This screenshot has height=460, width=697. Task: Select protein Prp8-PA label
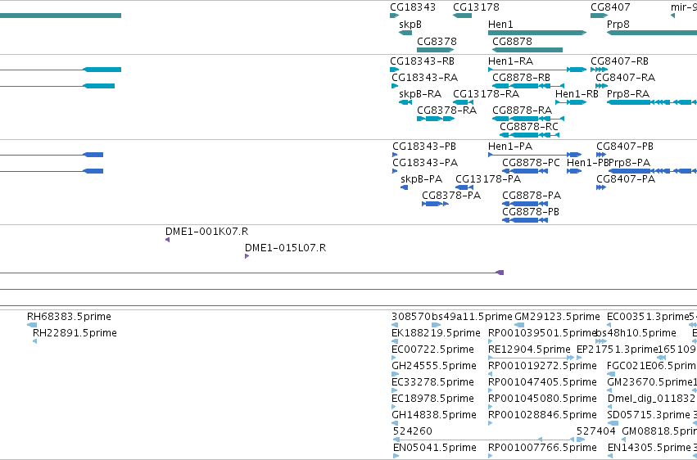click(x=630, y=163)
